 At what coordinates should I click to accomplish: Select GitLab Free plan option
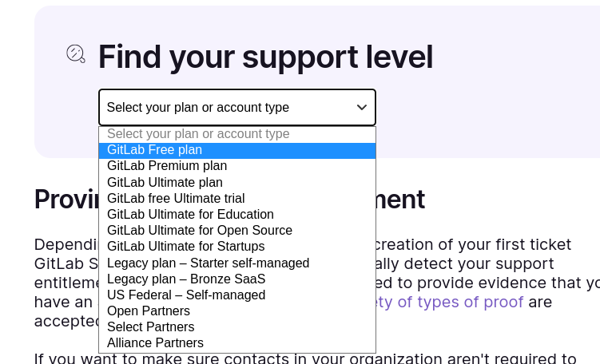[x=155, y=150]
